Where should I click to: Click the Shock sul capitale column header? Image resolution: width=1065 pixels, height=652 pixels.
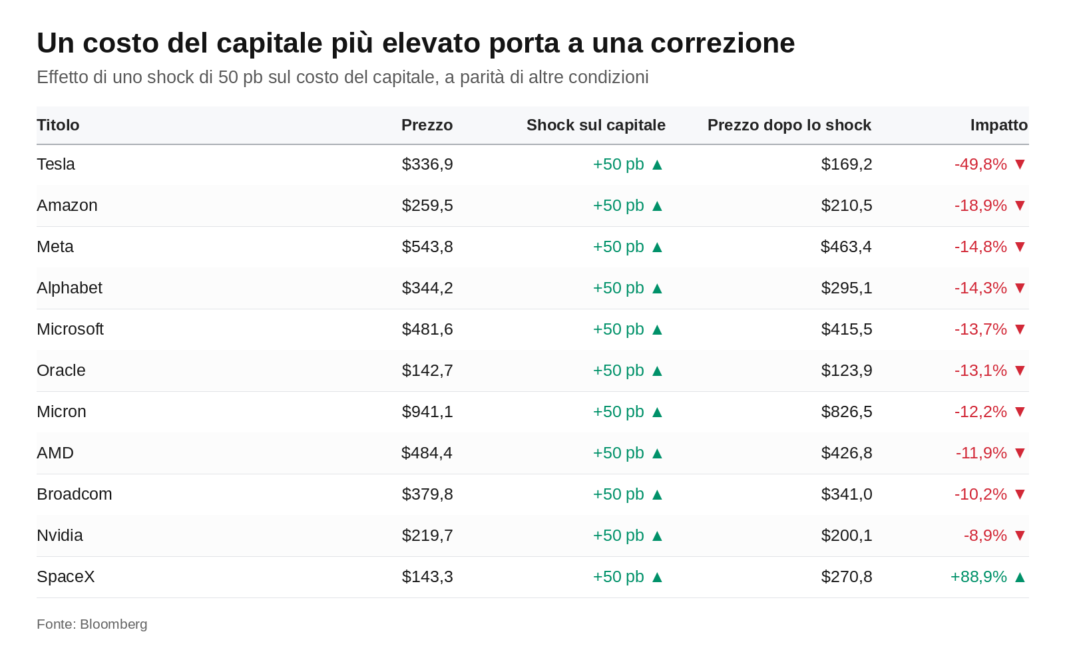click(x=596, y=125)
